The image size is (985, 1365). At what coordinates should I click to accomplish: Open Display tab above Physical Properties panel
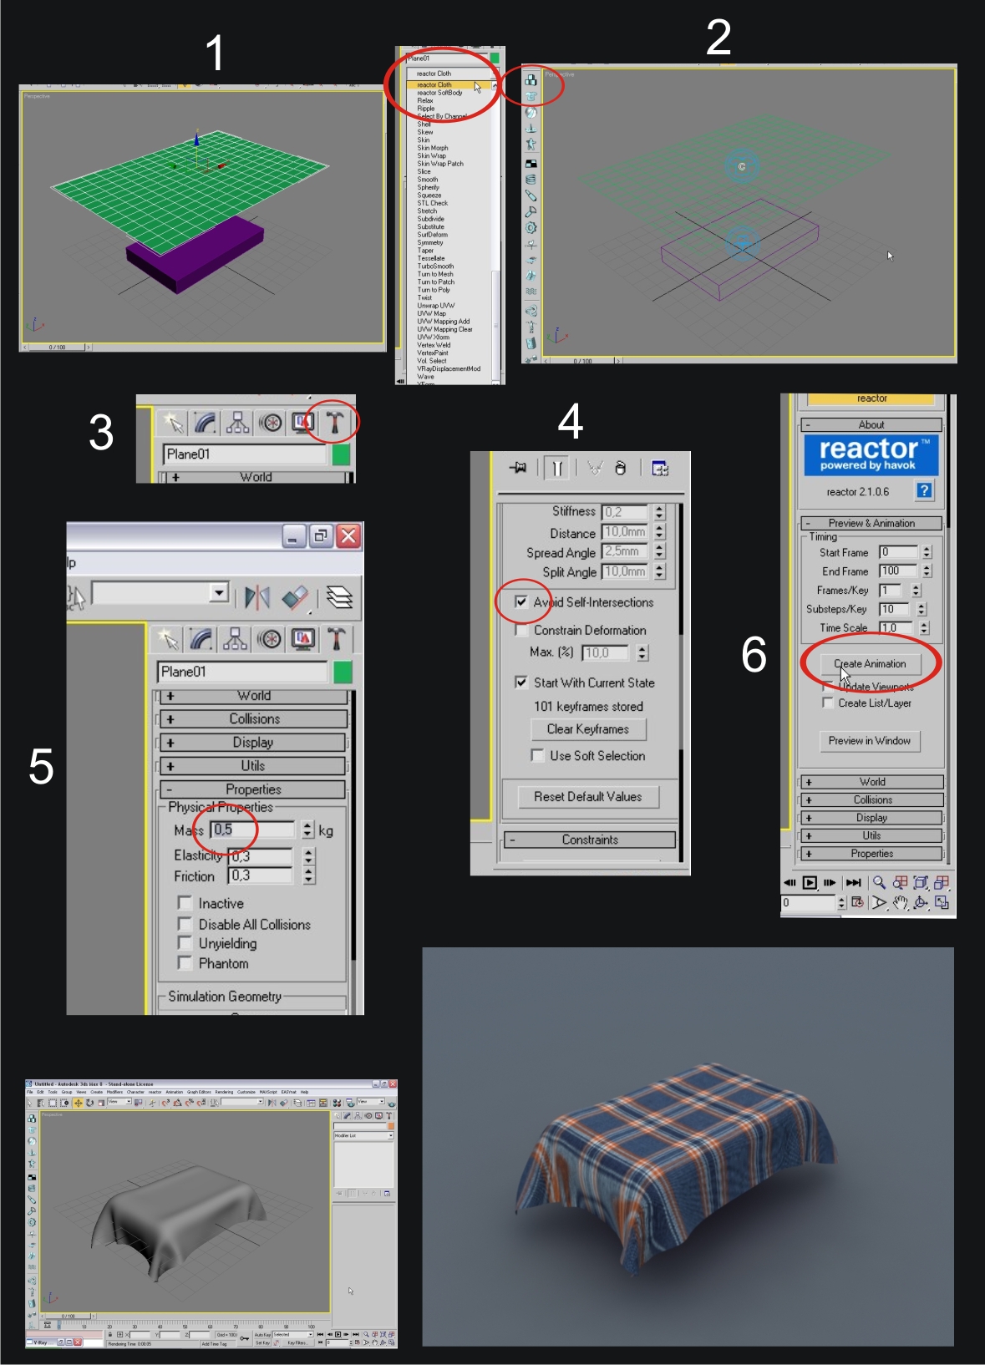tap(302, 640)
